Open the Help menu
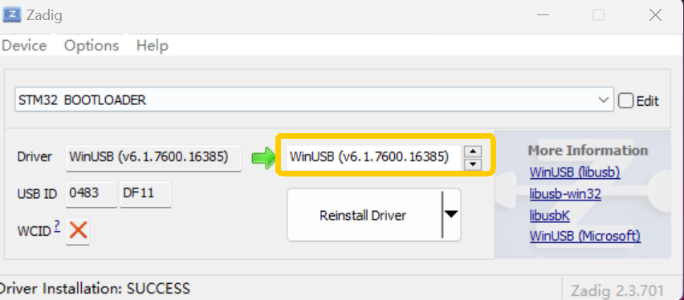Viewport: 684px width, 300px height. [153, 46]
